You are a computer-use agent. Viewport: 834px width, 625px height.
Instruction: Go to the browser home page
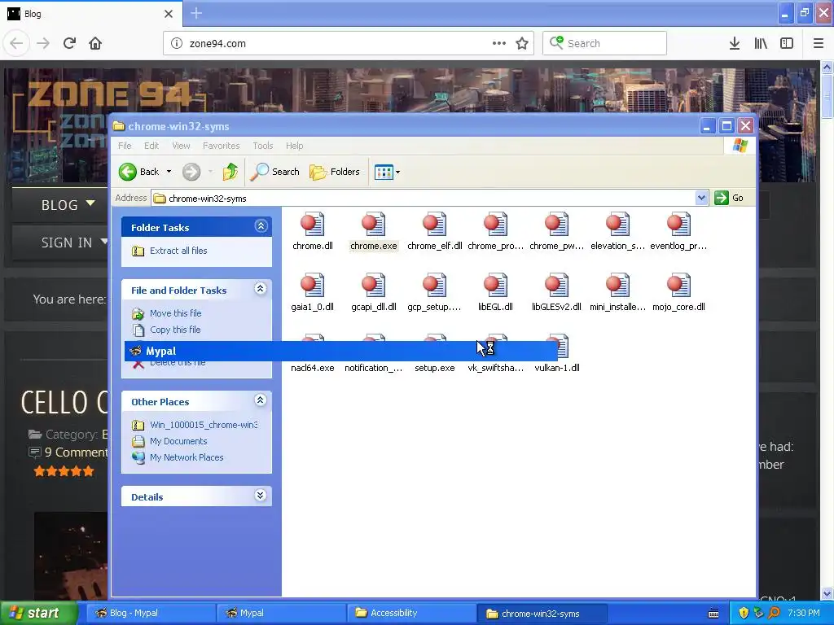click(x=95, y=43)
